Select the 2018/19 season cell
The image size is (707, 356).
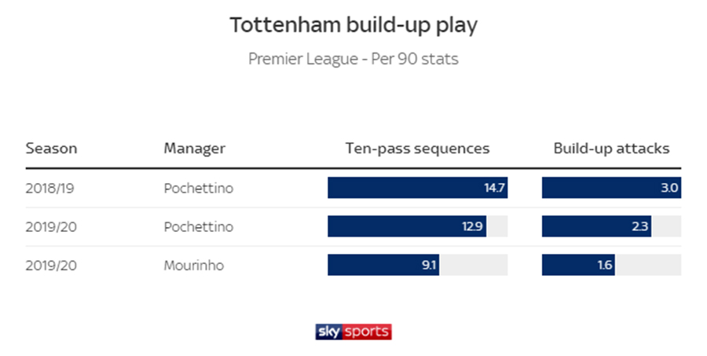[x=49, y=188]
